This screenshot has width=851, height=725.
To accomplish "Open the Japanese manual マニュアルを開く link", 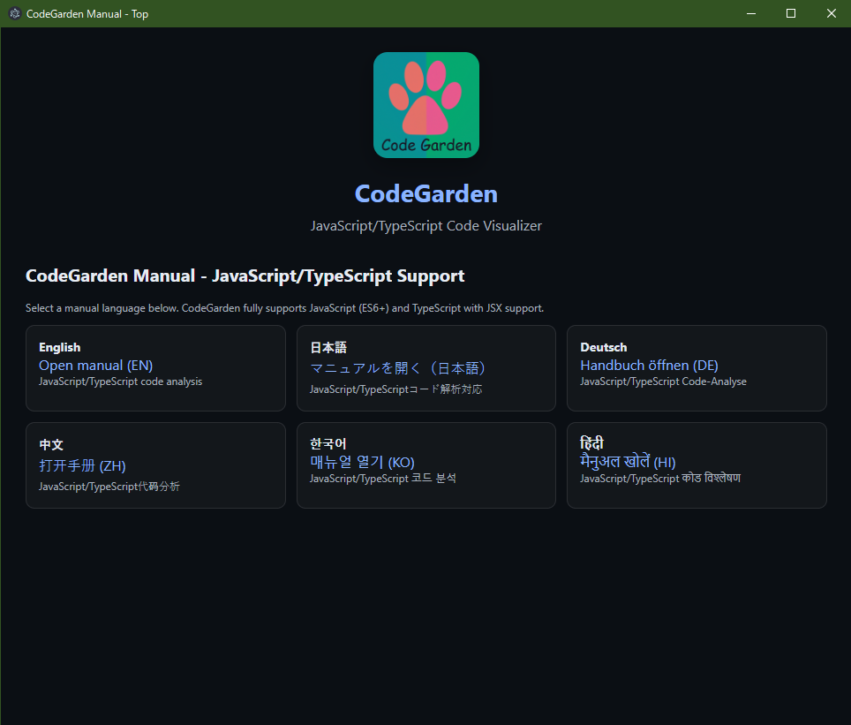I will coord(398,368).
